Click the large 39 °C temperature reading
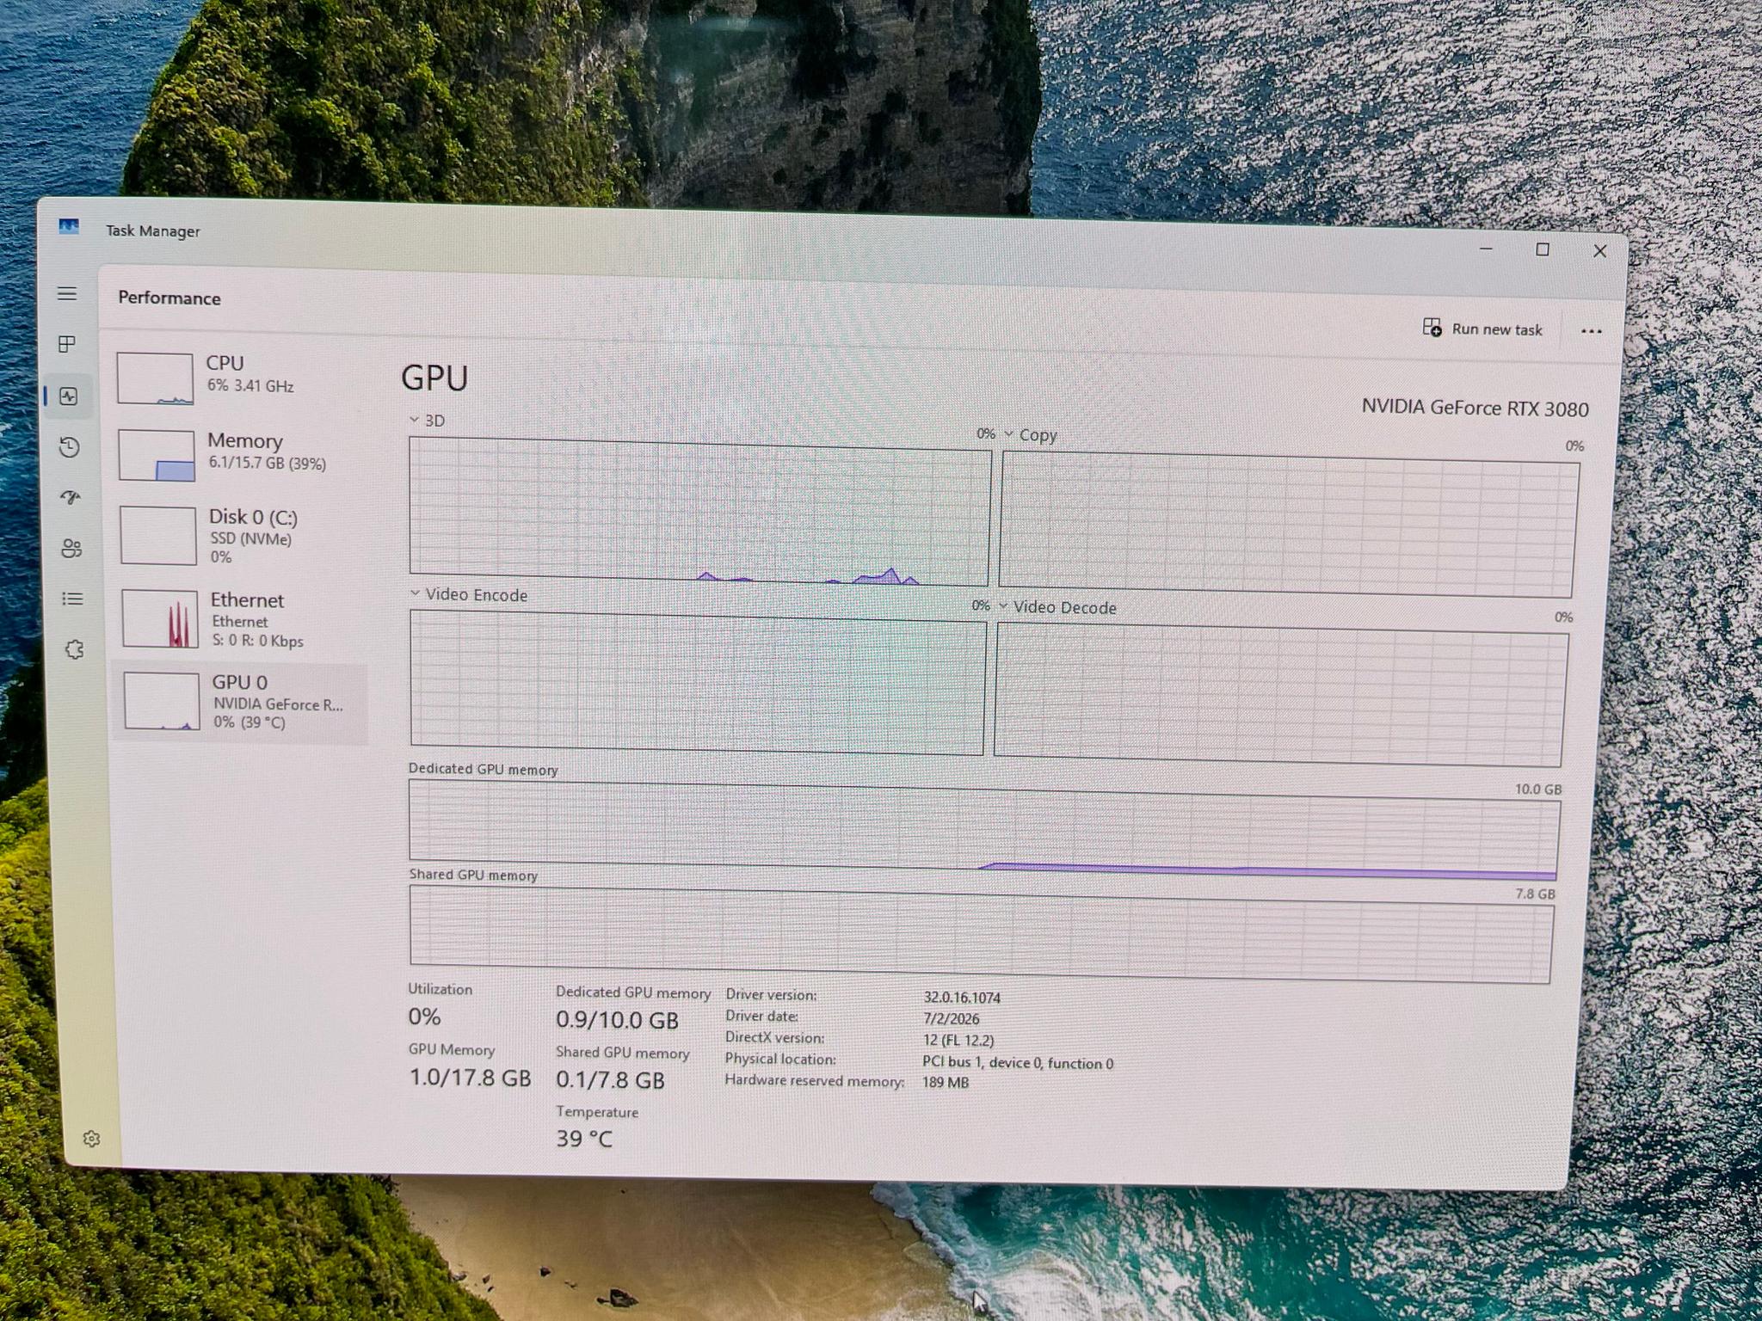The height and width of the screenshot is (1321, 1762). point(584,1139)
